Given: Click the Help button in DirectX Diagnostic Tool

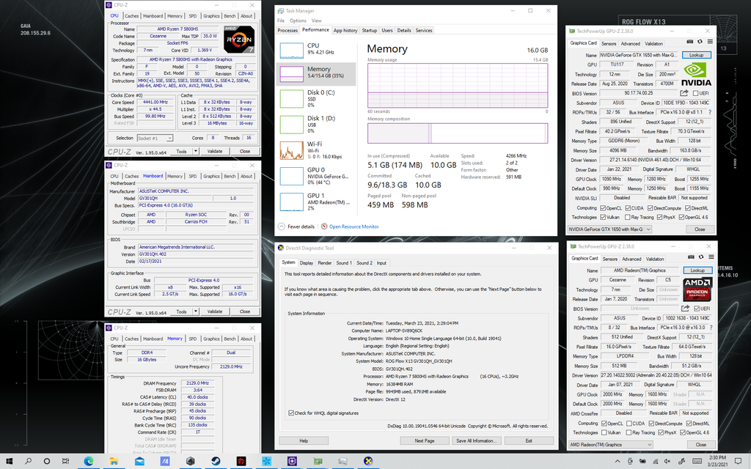Looking at the screenshot, I should pyautogui.click(x=304, y=440).
